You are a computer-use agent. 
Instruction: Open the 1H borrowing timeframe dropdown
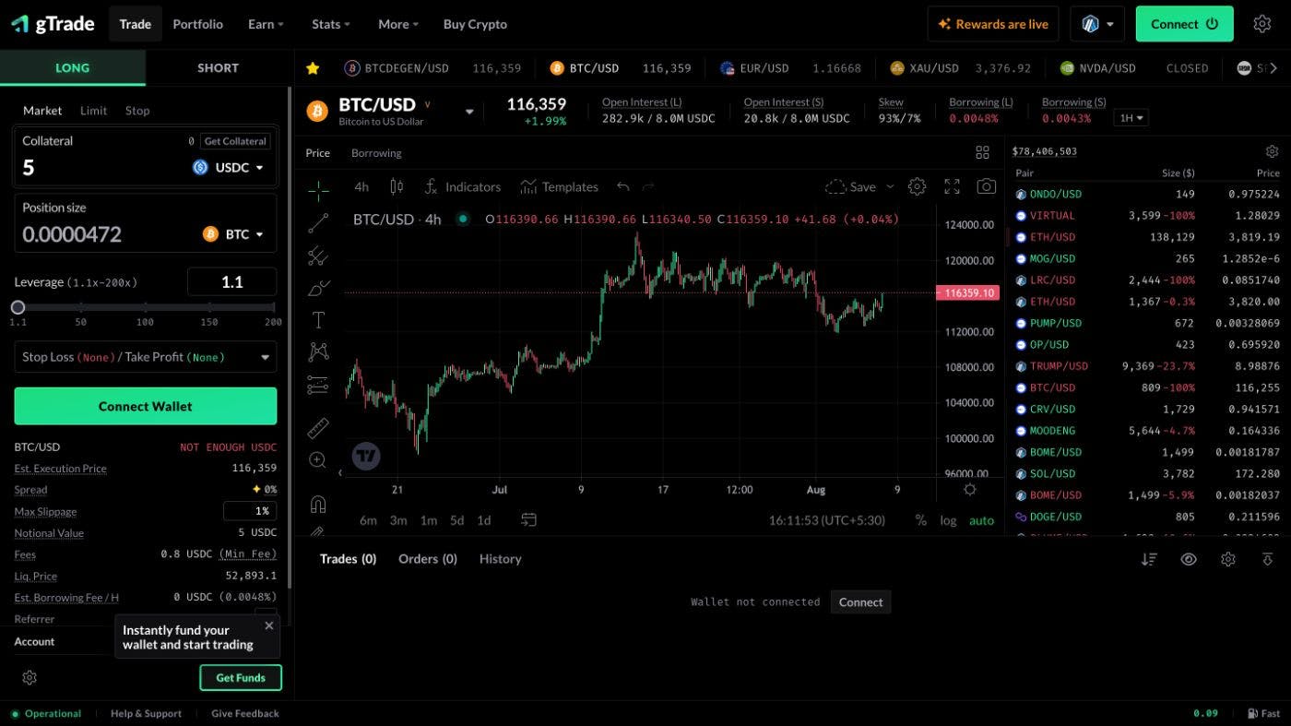point(1131,117)
